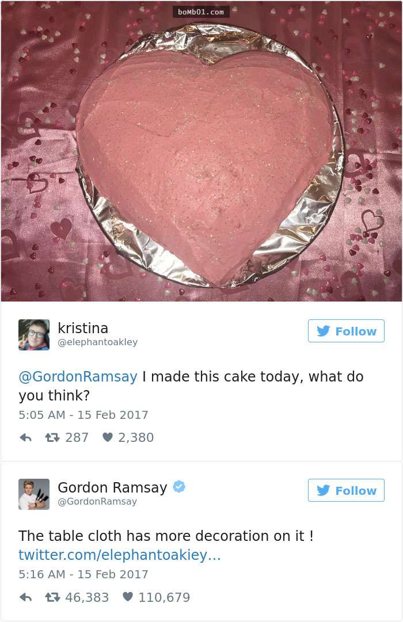Reply to kristina's cake tweet
The image size is (403, 622).
pos(26,437)
